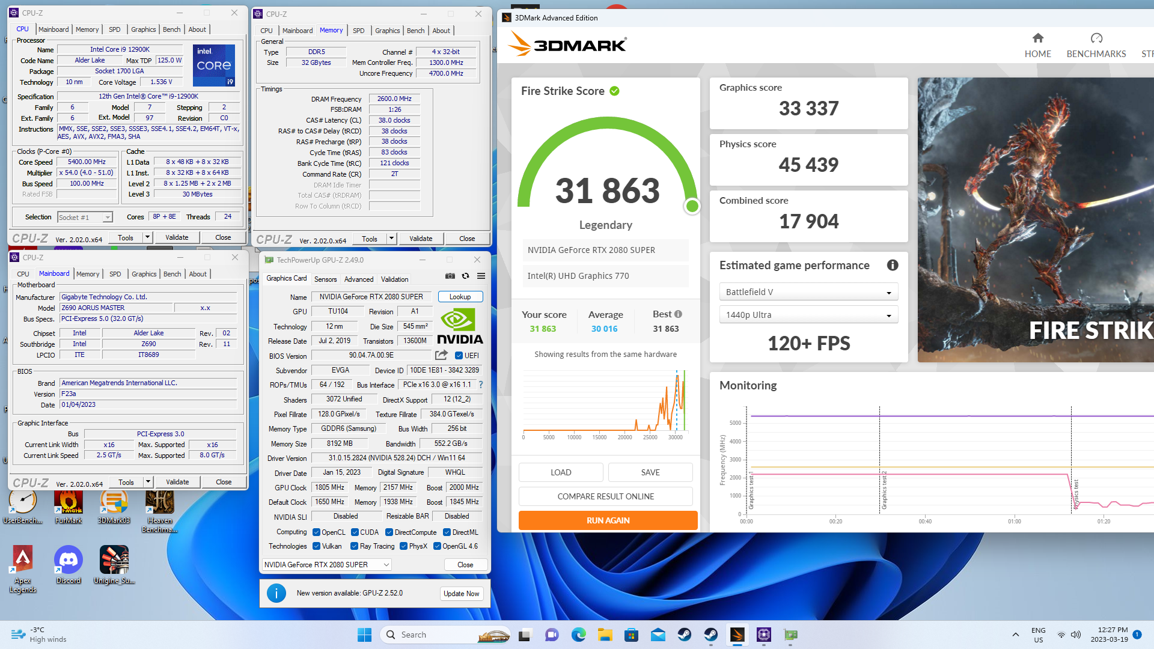Click the weather widget on the taskbar
The image size is (1154, 649).
39,635
